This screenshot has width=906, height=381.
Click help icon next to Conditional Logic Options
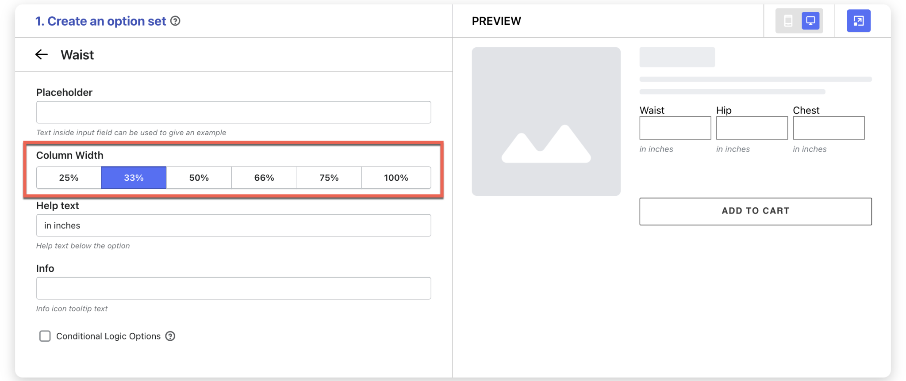[x=170, y=336]
